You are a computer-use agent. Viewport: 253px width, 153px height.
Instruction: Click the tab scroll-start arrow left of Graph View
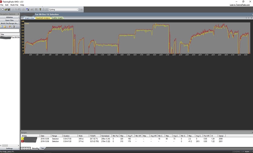(22, 18)
